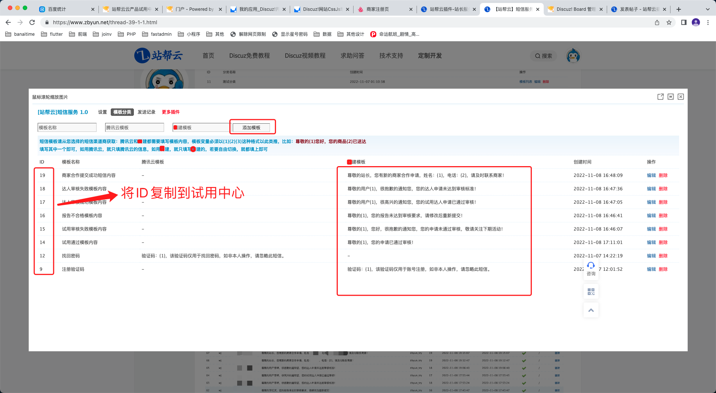Open image in new window icon
The height and width of the screenshot is (393, 716).
tap(660, 97)
